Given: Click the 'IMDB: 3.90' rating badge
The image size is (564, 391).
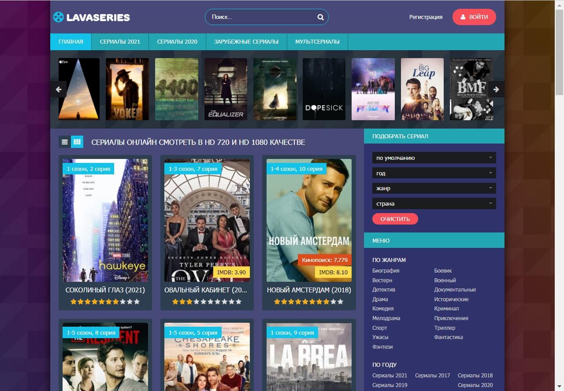Looking at the screenshot, I should pyautogui.click(x=231, y=273).
